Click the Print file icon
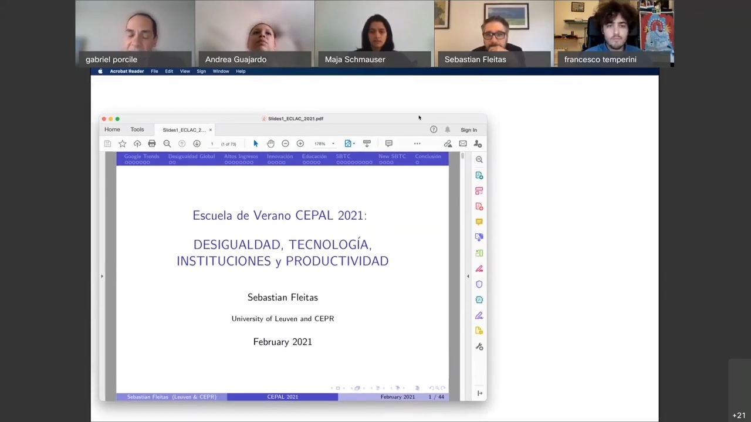Viewport: 751px width, 422px height. 152,144
